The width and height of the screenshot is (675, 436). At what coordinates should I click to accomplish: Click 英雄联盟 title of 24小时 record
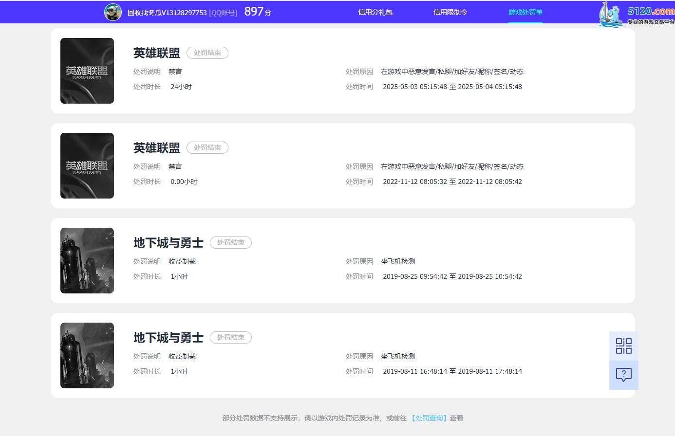[x=157, y=53]
